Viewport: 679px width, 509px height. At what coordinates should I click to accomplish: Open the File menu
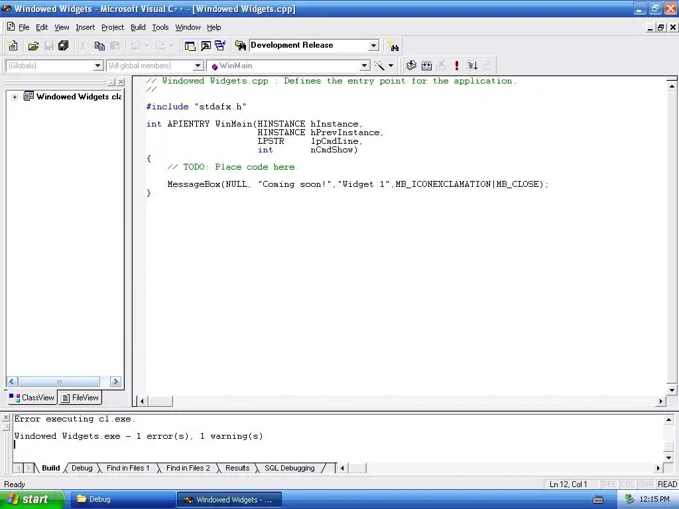pos(24,27)
